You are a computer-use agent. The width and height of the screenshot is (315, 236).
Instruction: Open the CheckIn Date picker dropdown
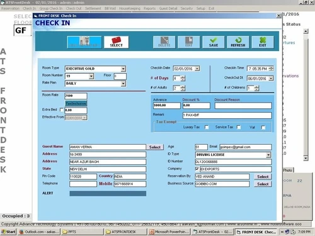point(197,69)
